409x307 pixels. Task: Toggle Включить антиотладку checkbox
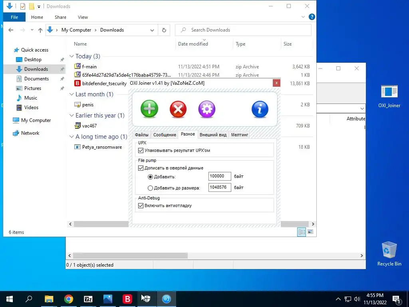coord(141,205)
